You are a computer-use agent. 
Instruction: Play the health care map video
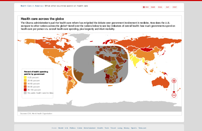[101, 64]
